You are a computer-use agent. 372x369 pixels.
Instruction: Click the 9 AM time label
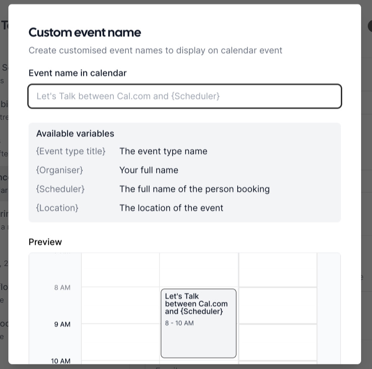click(x=63, y=324)
